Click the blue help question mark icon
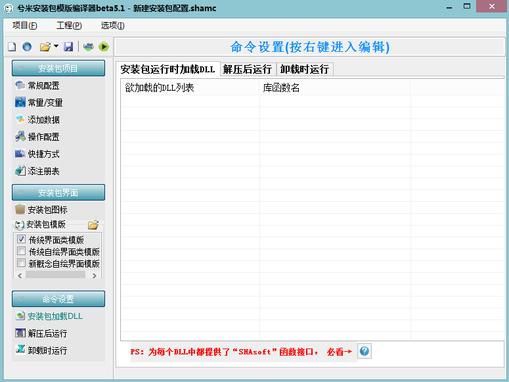Screen dimensions: 509x382 (365, 351)
